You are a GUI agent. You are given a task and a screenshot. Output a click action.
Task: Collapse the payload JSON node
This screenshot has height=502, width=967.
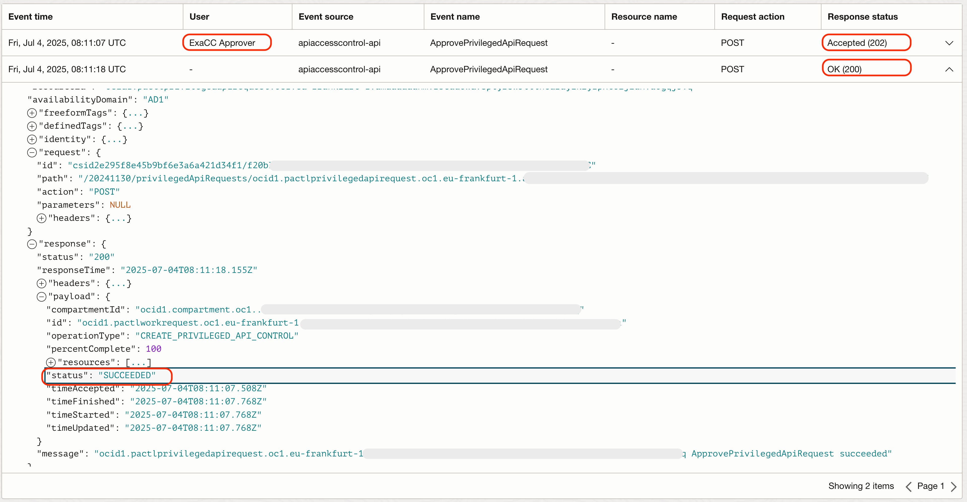click(41, 297)
